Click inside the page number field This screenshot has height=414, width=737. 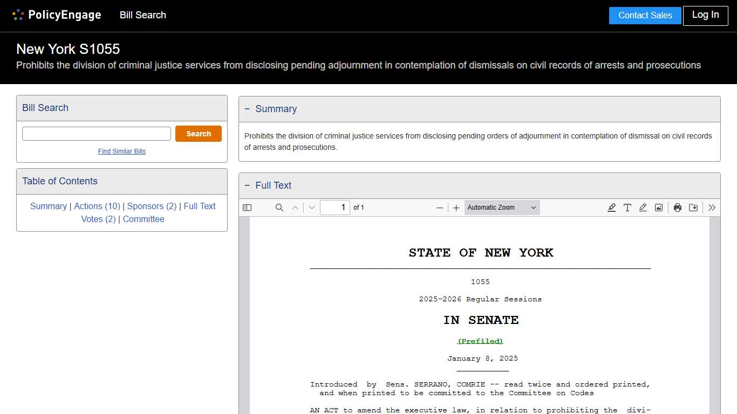pos(335,207)
